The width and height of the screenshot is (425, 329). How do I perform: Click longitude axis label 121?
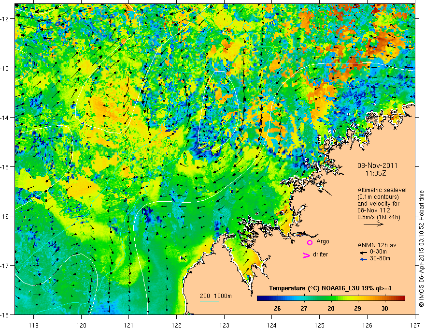(x=129, y=325)
